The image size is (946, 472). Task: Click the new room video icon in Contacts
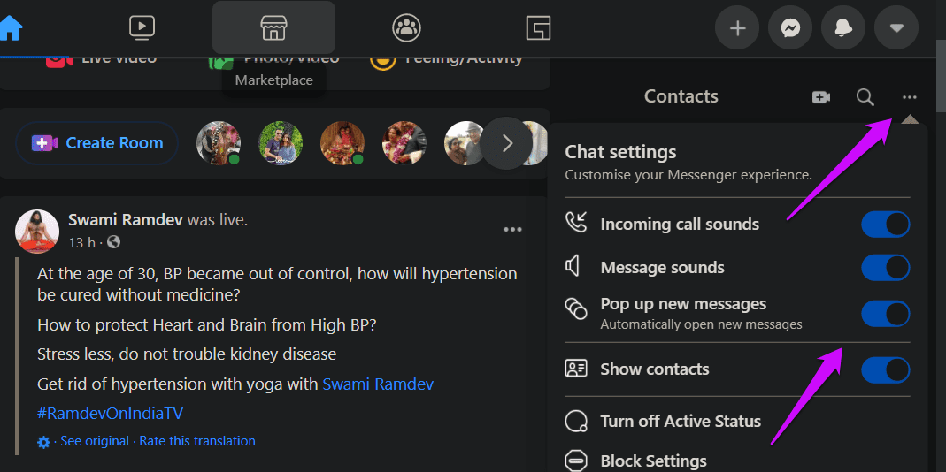click(821, 97)
